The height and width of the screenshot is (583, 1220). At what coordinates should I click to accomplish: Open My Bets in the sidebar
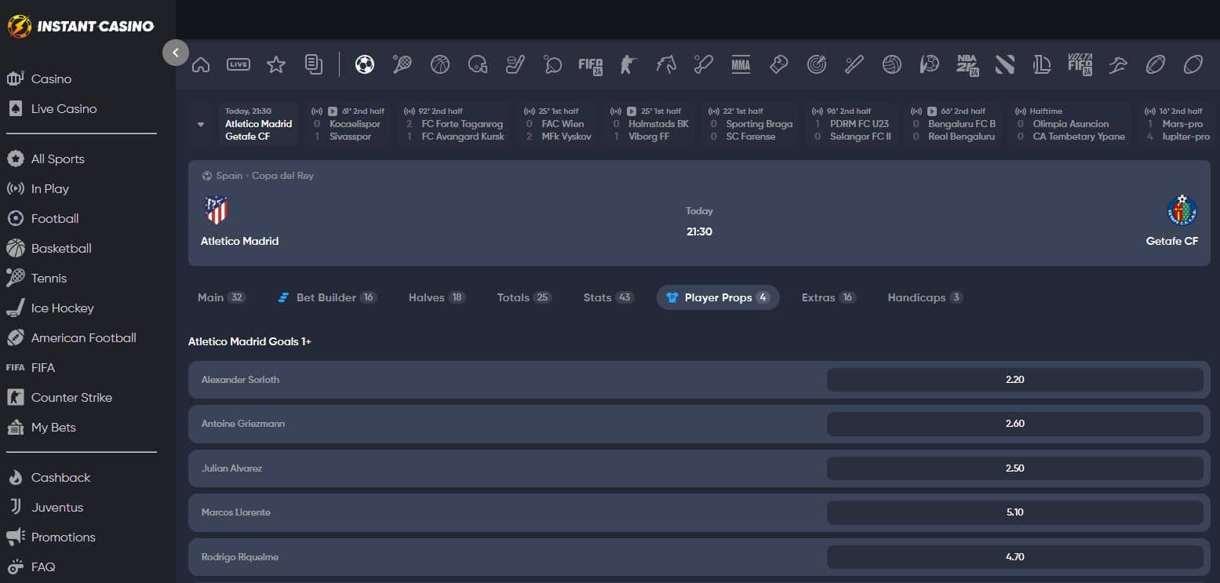(53, 428)
